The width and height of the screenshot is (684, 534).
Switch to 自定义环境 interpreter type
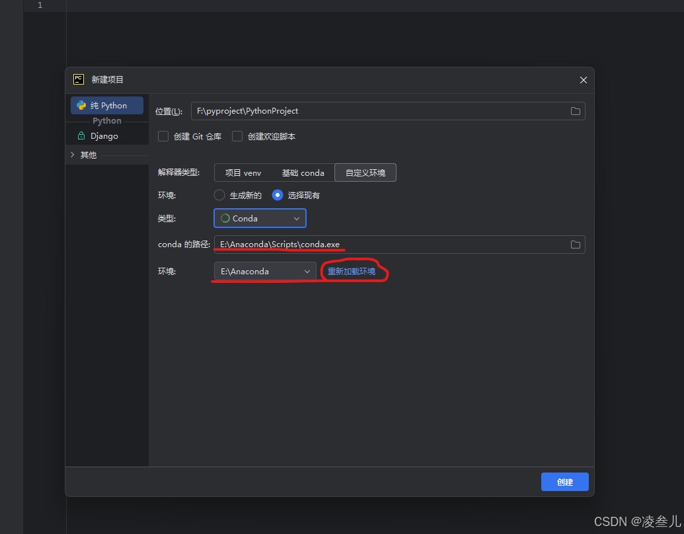point(365,172)
